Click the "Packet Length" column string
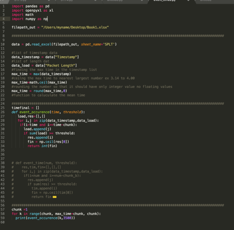 [60, 65]
